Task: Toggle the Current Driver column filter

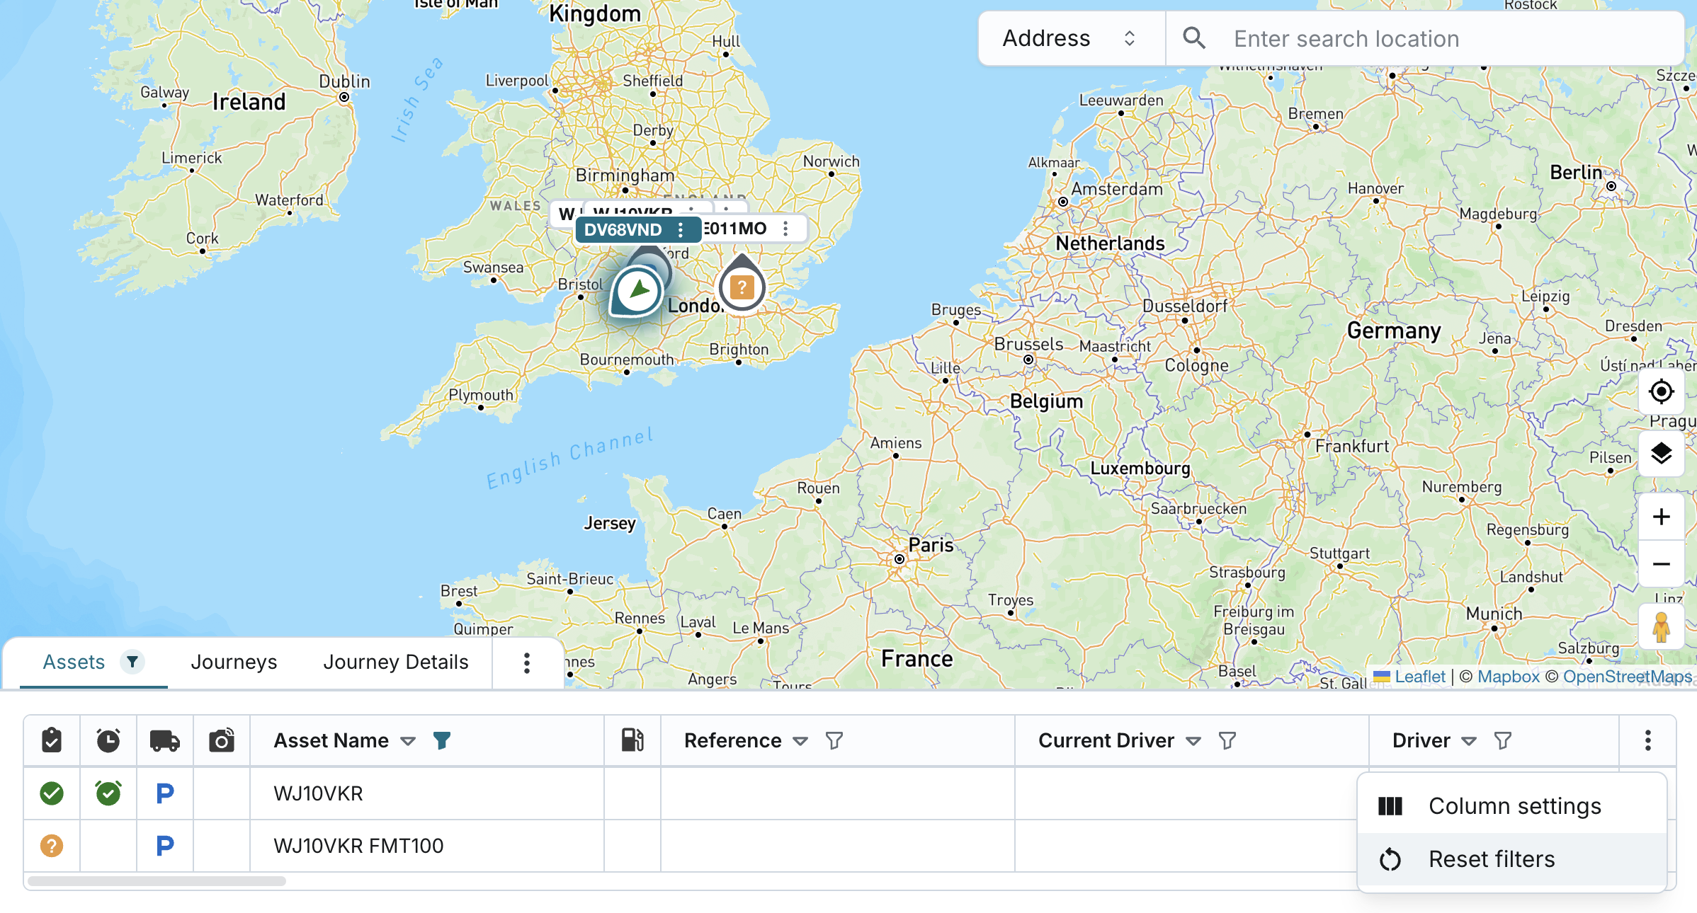Action: [x=1227, y=740]
